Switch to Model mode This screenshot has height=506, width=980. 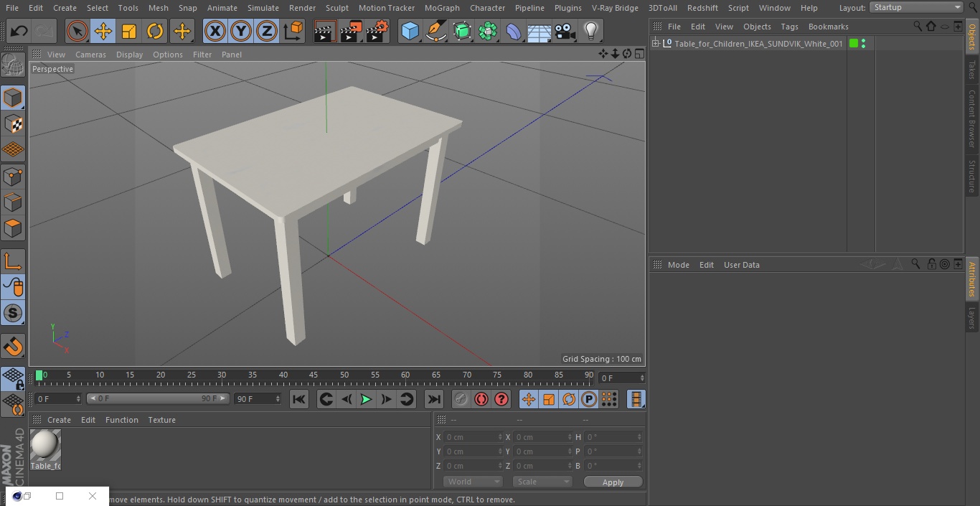(x=13, y=98)
